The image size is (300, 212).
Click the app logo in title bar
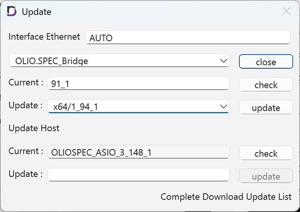click(x=12, y=11)
